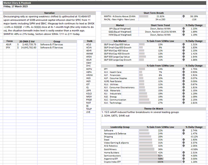Image resolution: width=208 pixels, height=165 pixels.
Task: Click the up arrow in Crypto Index ETF row
Action: click(x=183, y=162)
